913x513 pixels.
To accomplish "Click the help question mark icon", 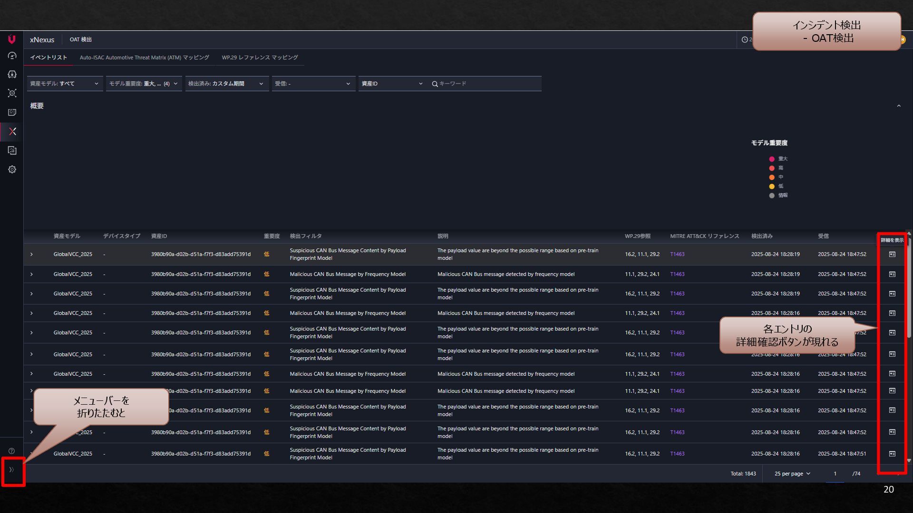I will (12, 451).
